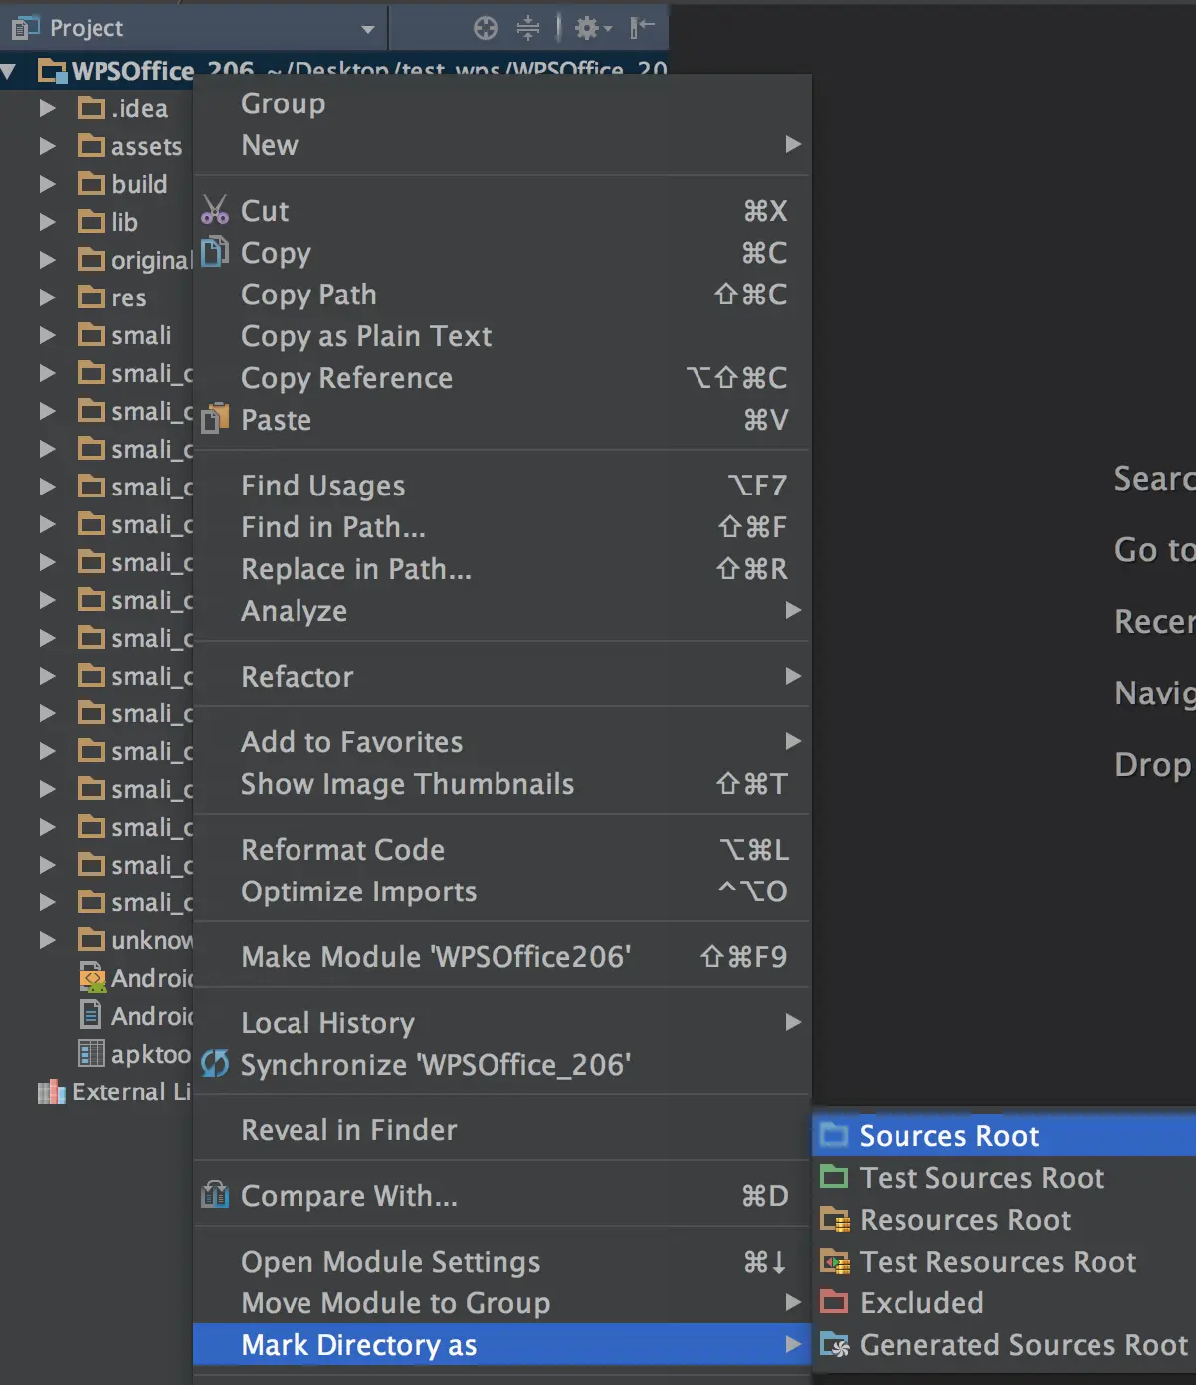Open Add to Favorites submenu

click(501, 742)
